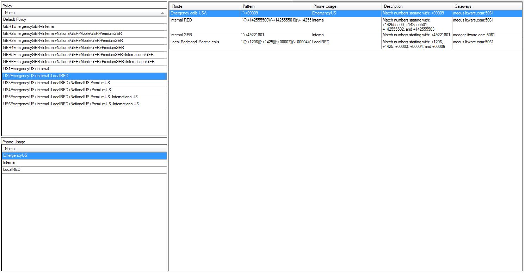The height and width of the screenshot is (273, 525).
Task: Select EmergencyUS in Phone Usage list
Action: coord(84,156)
